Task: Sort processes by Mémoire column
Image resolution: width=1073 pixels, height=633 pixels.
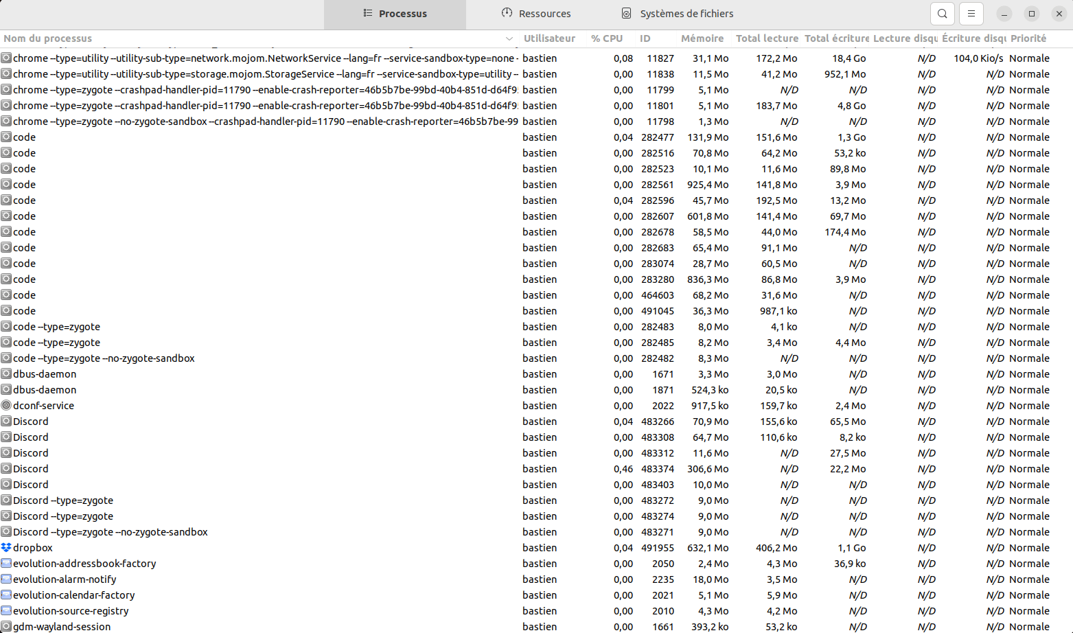Action: tap(702, 38)
